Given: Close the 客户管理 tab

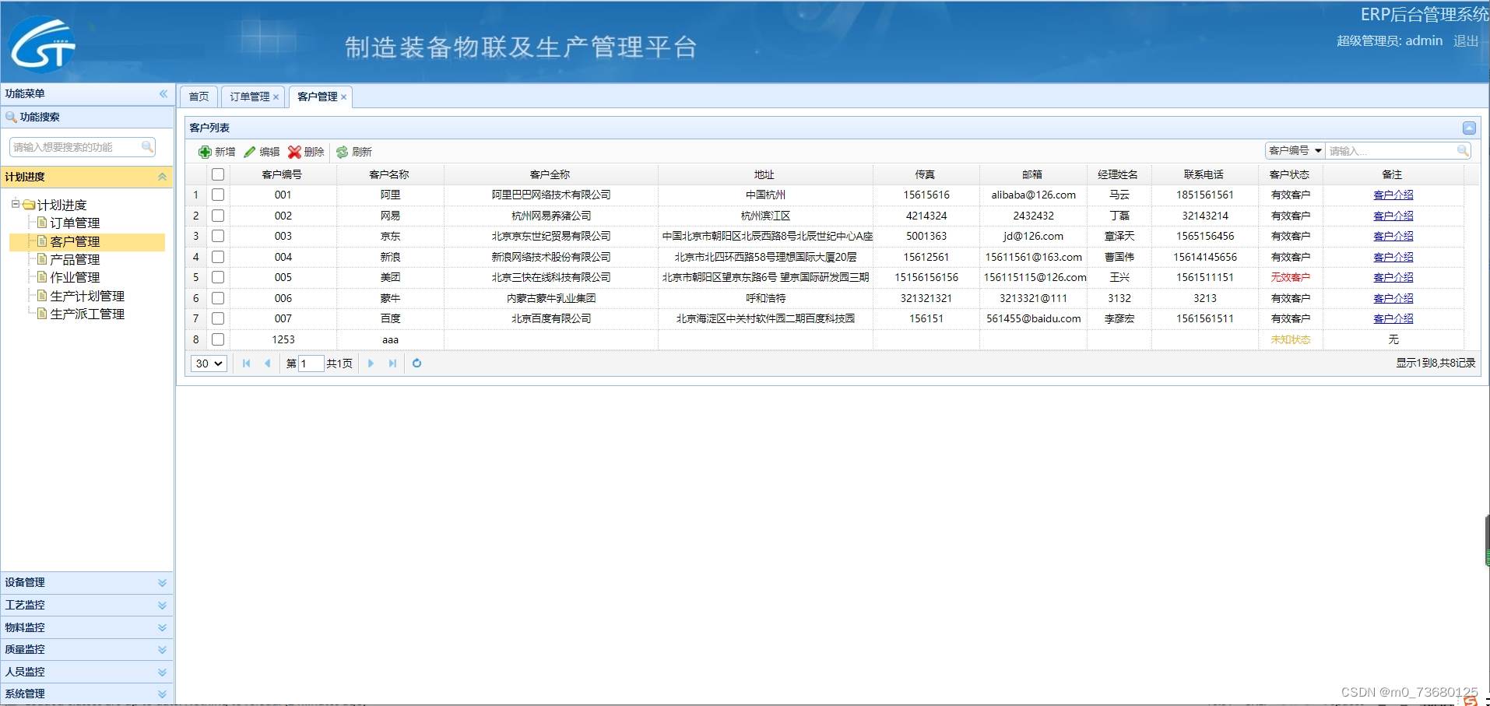Looking at the screenshot, I should 343,97.
